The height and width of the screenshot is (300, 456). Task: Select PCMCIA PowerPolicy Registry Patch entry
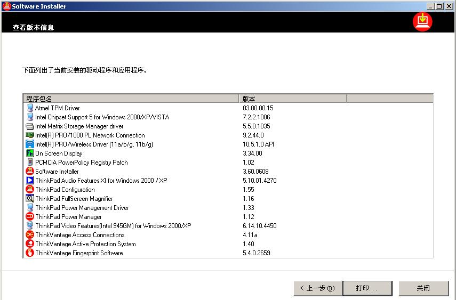(82, 162)
